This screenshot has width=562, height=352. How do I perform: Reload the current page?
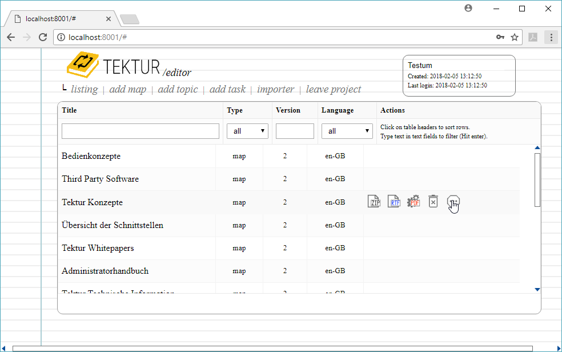43,37
